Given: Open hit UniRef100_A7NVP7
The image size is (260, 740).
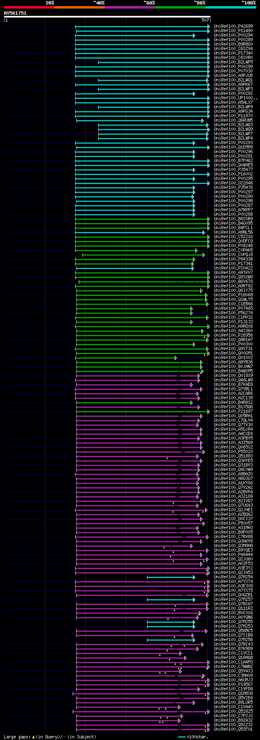Looking at the screenshot, I should coord(233,210).
